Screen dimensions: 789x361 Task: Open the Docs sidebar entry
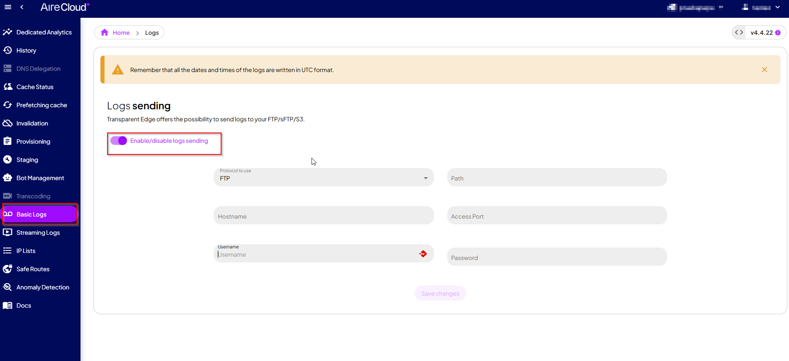pos(40,305)
